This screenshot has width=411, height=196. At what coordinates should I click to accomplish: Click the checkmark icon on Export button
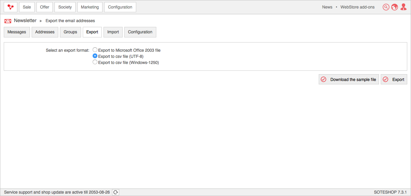(x=385, y=79)
